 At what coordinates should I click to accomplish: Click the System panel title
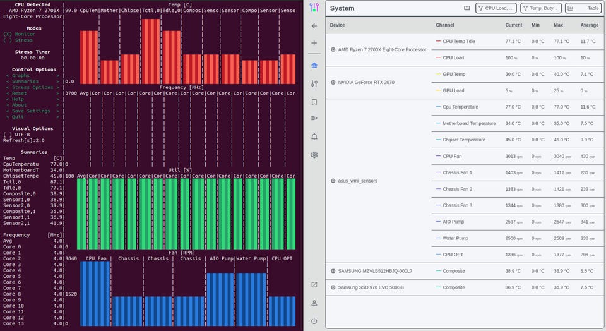(342, 8)
